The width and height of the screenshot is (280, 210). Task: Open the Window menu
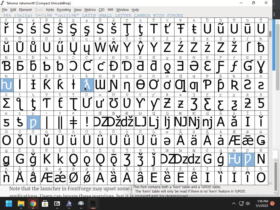(122, 10)
